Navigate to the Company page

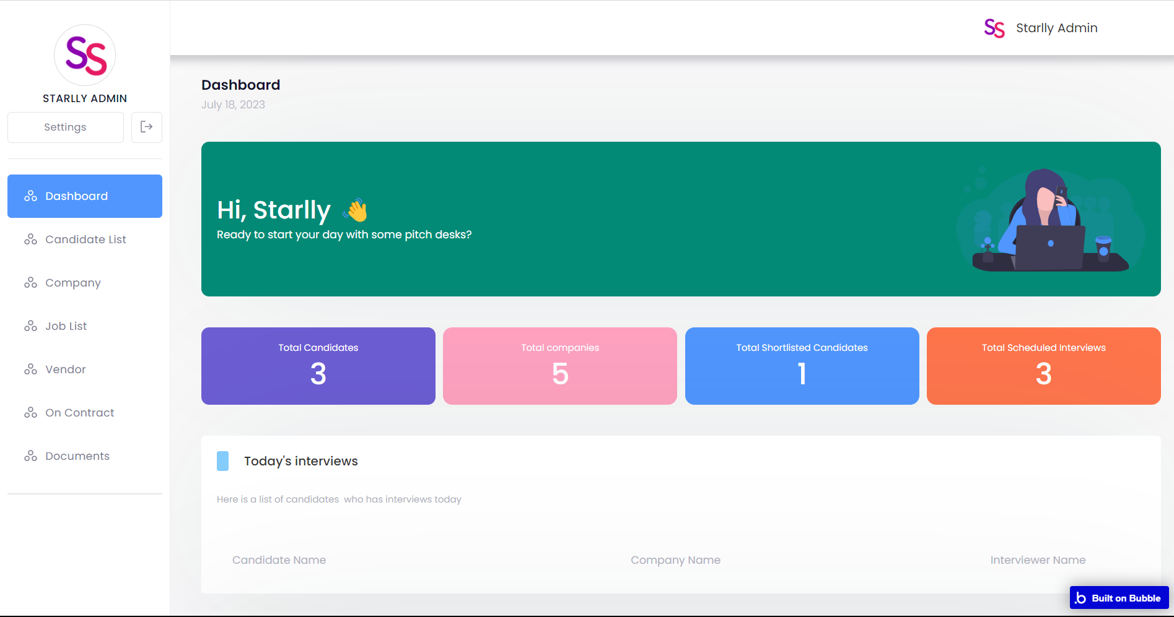coord(85,283)
